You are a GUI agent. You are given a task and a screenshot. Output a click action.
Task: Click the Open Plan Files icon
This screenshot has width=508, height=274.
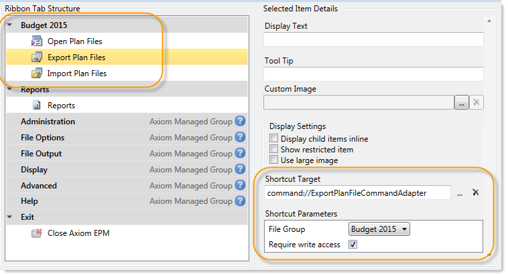pos(37,41)
